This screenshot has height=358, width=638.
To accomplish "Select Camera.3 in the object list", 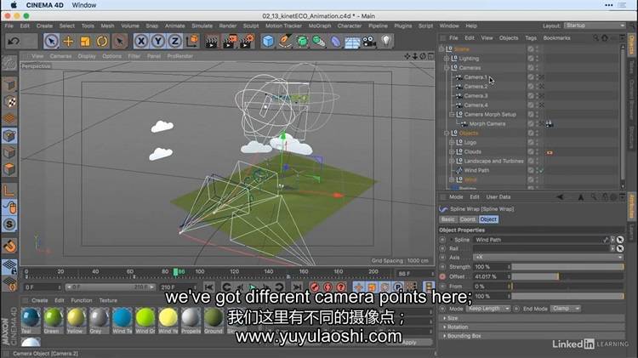I will [x=476, y=96].
